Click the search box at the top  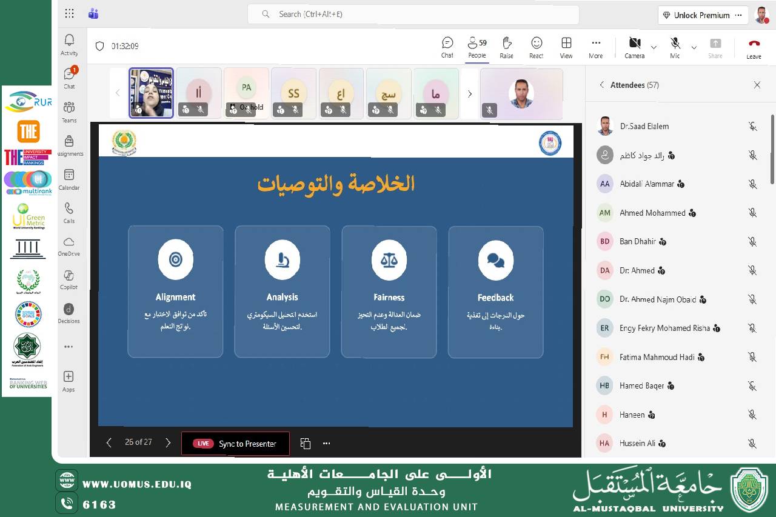coord(413,14)
